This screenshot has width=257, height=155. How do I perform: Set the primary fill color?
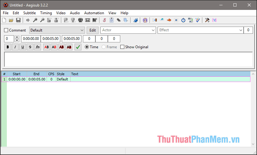pyautogui.click(x=47, y=47)
